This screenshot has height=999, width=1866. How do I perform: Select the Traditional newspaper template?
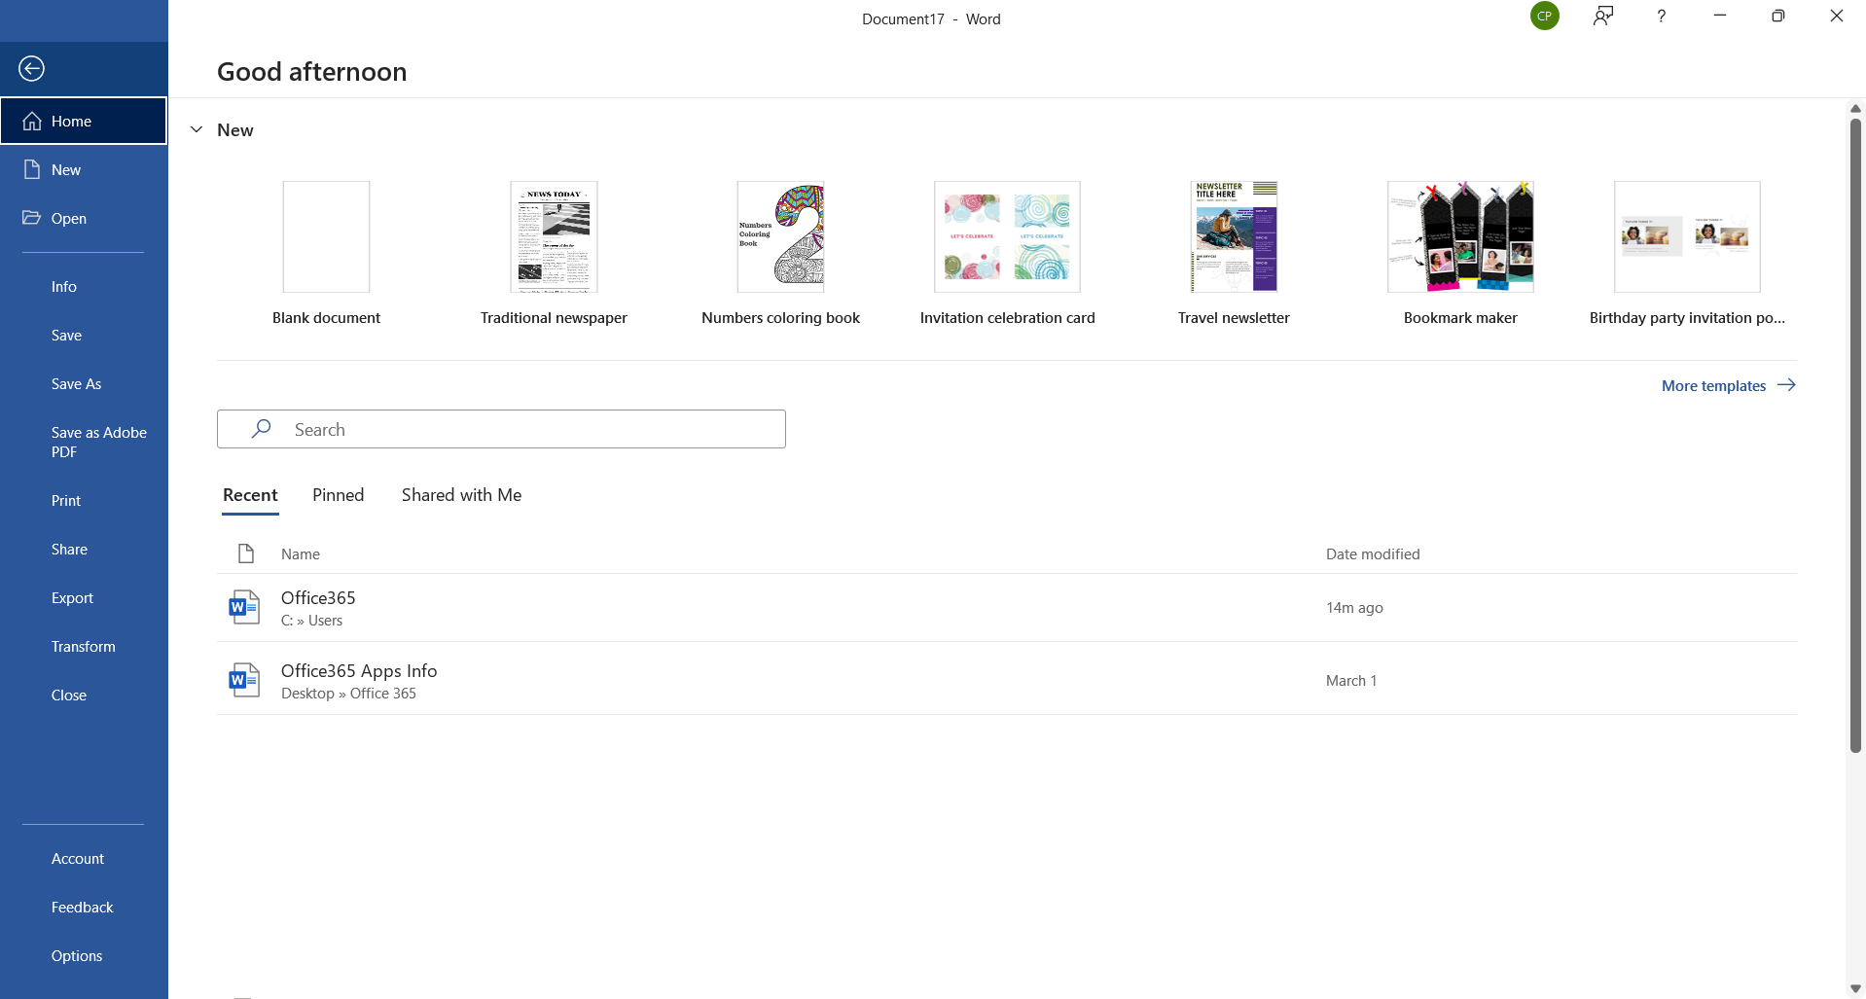tap(554, 253)
